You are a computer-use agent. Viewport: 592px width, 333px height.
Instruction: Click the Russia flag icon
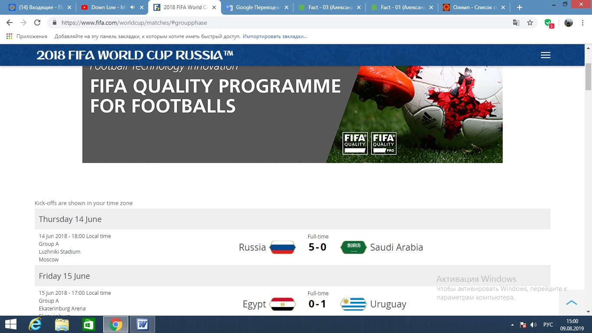(x=283, y=248)
